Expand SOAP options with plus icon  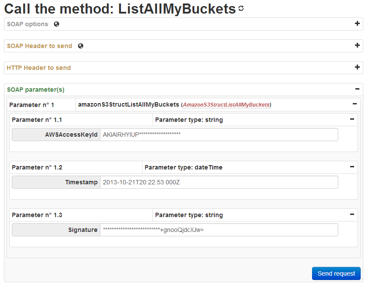(x=357, y=24)
